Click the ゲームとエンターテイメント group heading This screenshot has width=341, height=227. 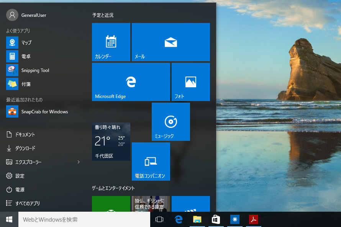pyautogui.click(x=113, y=188)
